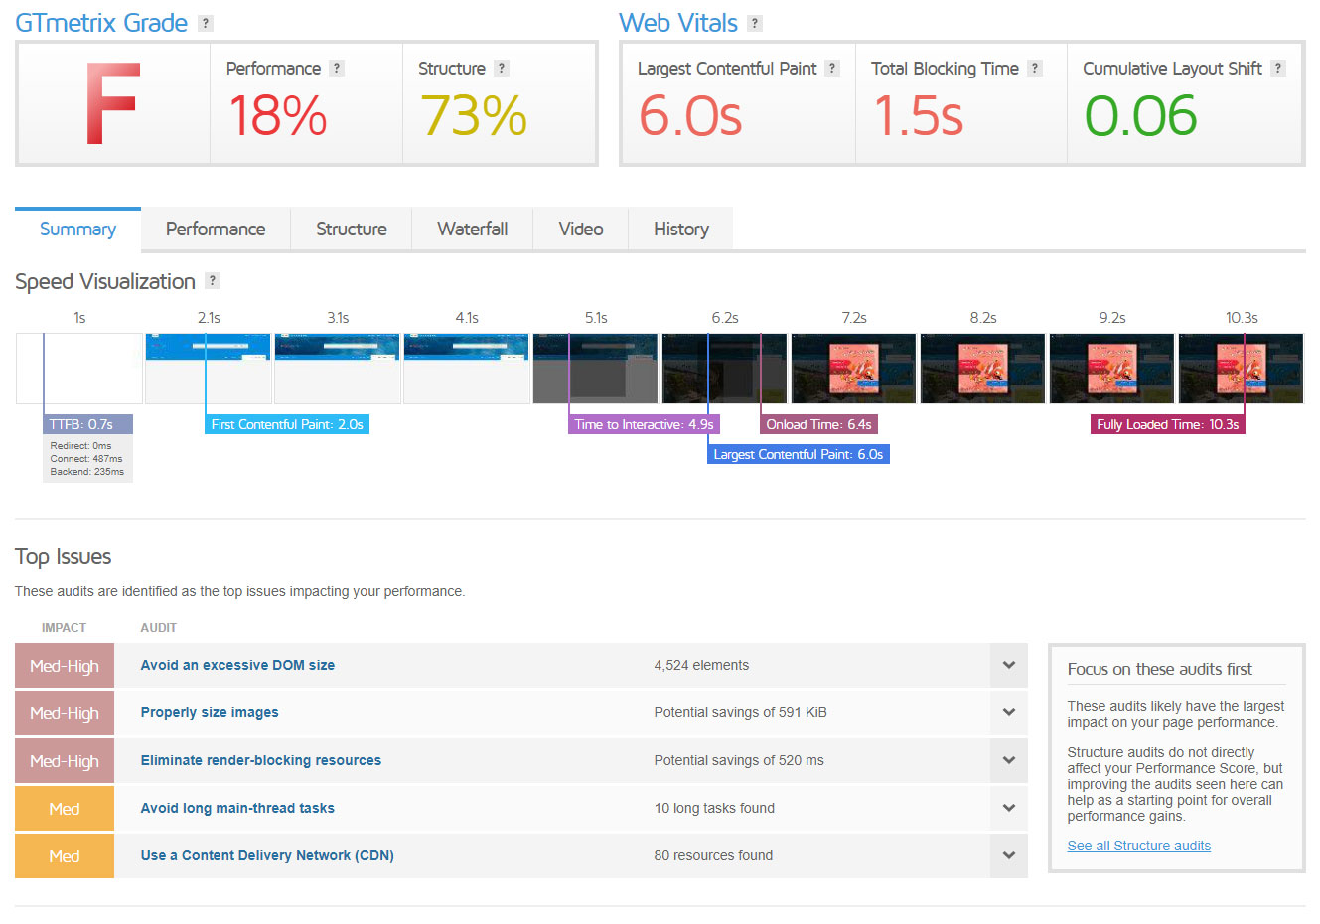The width and height of the screenshot is (1320, 924).
Task: Go to the History tab
Action: [680, 230]
